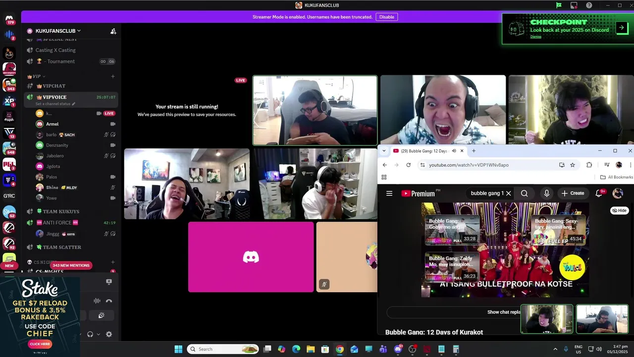
Task: Open All Bookmarks folder
Action: pos(617,177)
